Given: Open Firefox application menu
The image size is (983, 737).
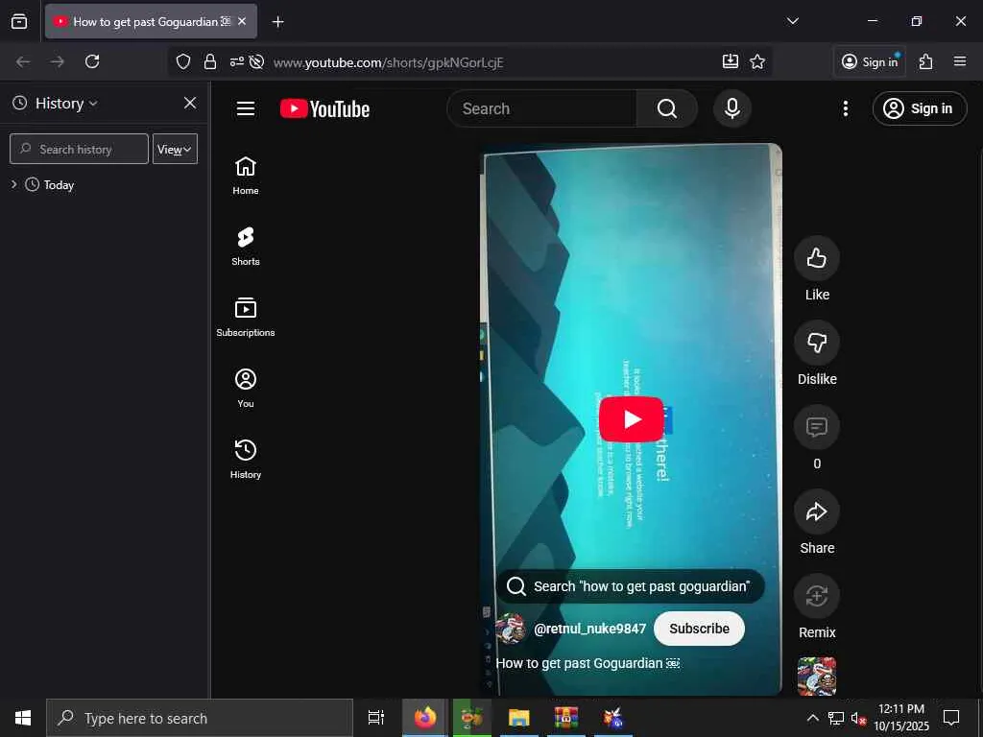Looking at the screenshot, I should 960,61.
